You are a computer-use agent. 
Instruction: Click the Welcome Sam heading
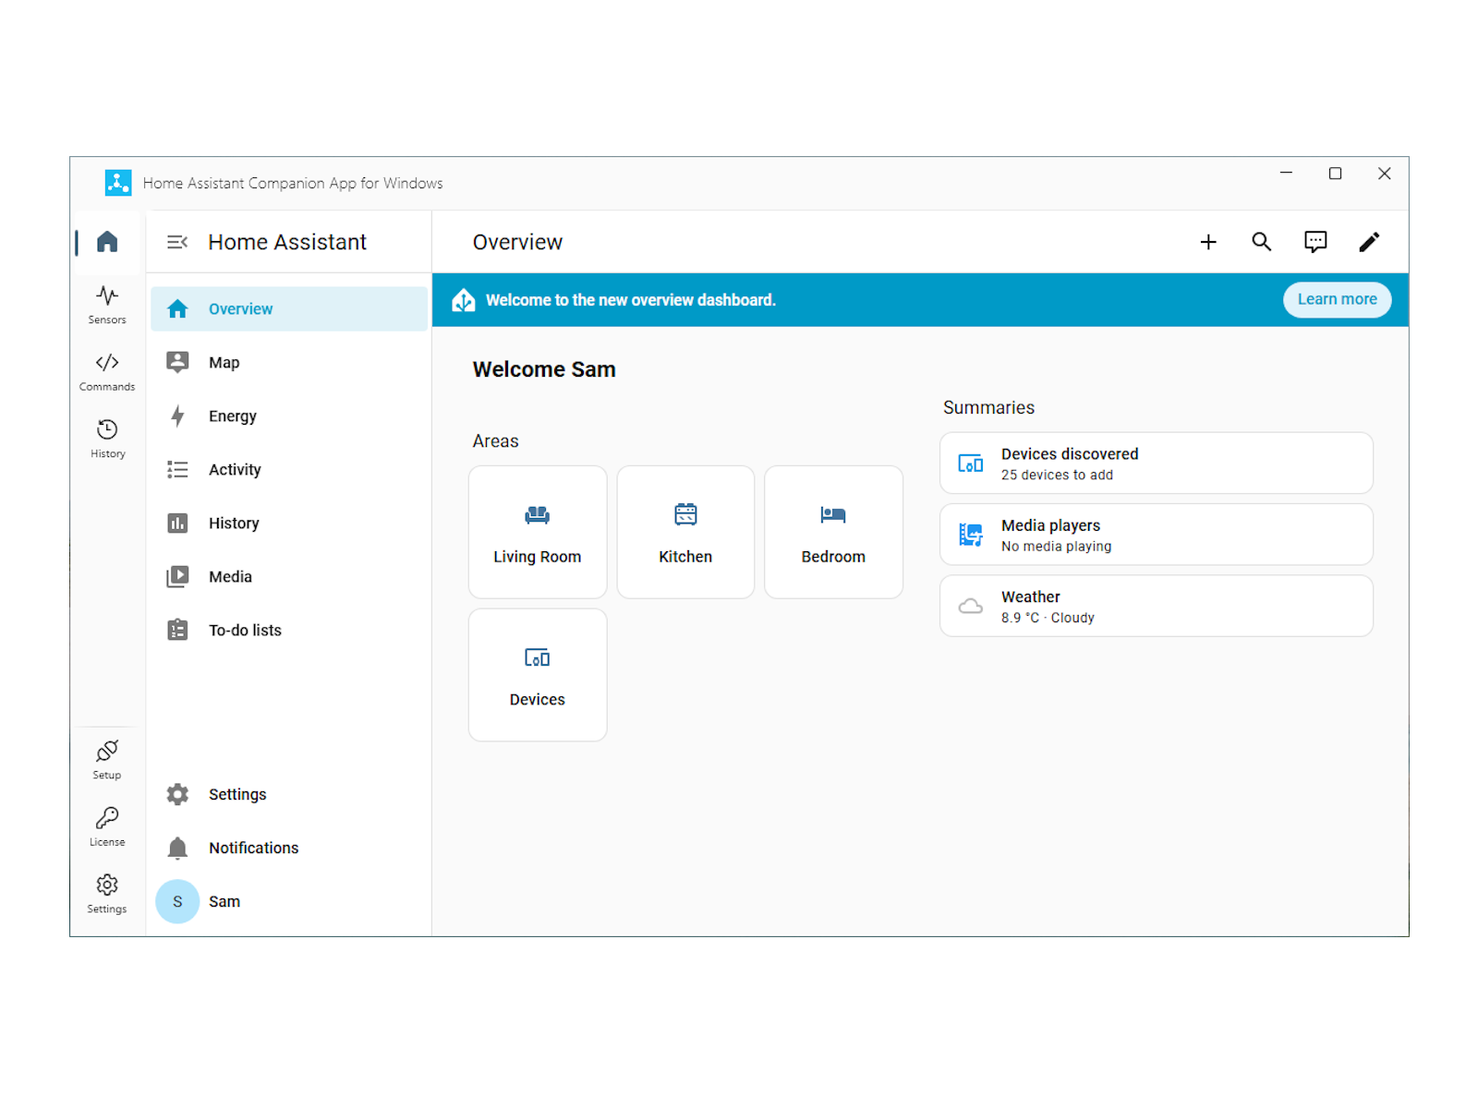544,369
